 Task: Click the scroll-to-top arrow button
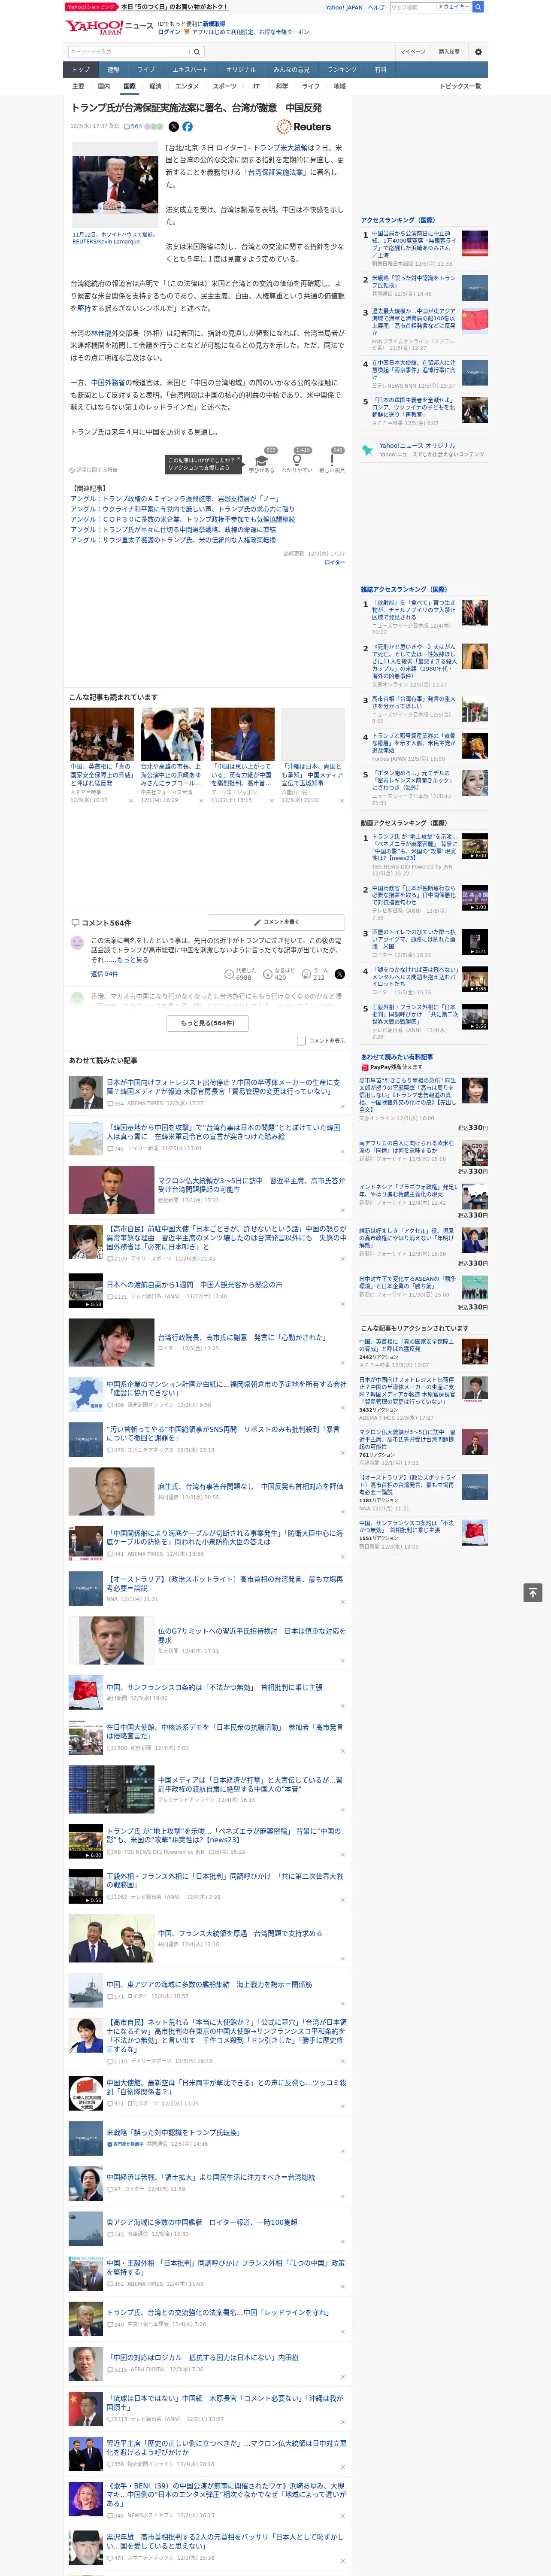tap(533, 1592)
